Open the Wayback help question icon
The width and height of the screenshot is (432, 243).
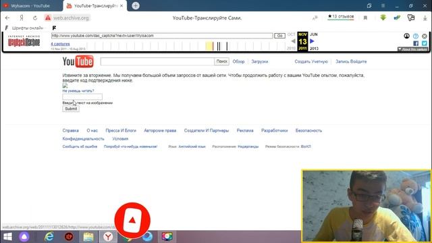[416, 36]
